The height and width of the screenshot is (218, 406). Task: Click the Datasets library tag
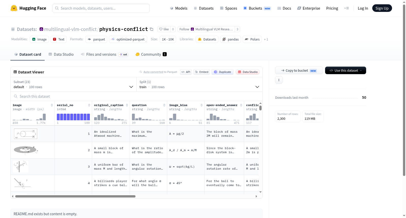pyautogui.click(x=207, y=39)
